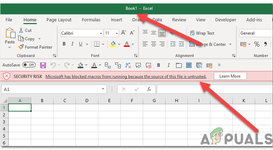Image resolution: width=273 pixels, height=150 pixels.
Task: Switch to Page Layout tab
Action: [x=59, y=20]
